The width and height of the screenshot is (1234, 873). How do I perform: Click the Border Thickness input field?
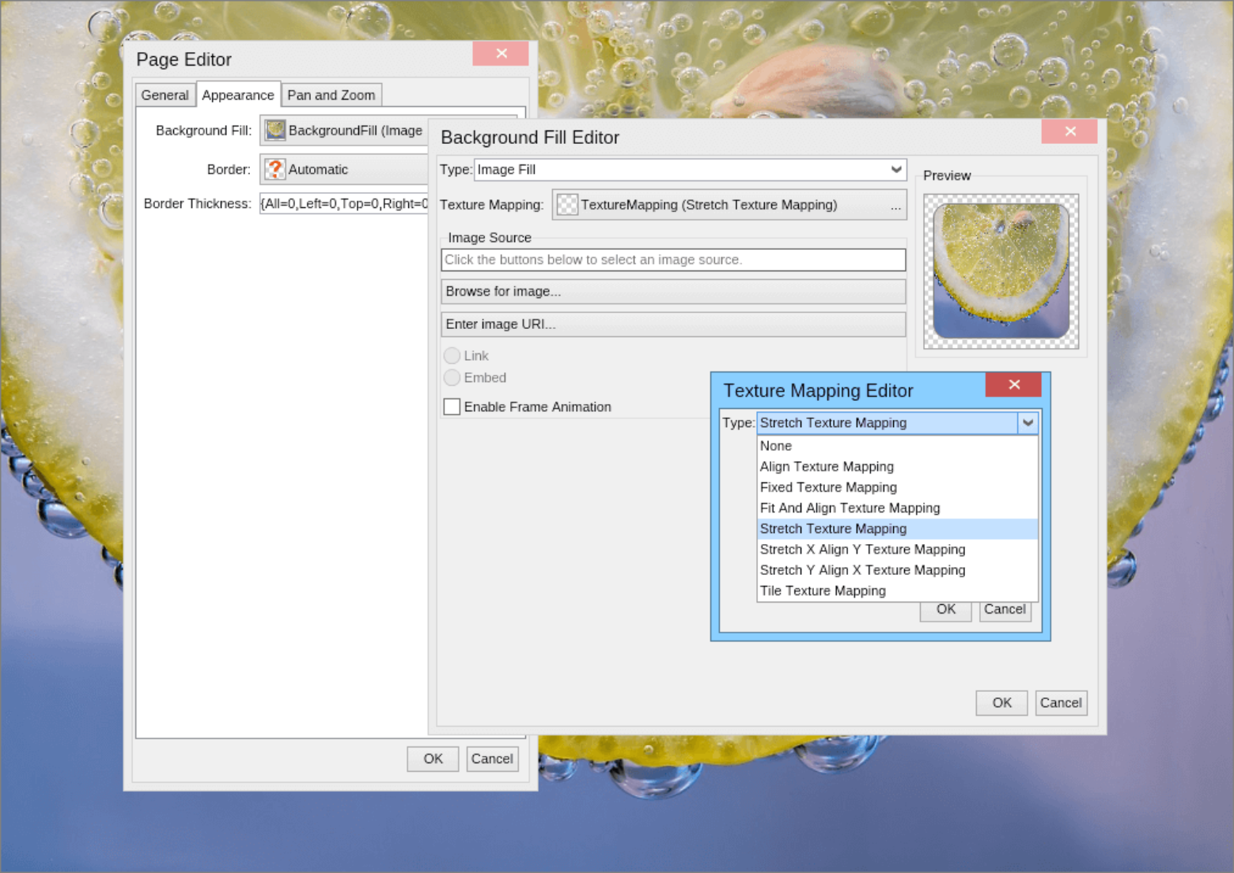click(x=343, y=204)
